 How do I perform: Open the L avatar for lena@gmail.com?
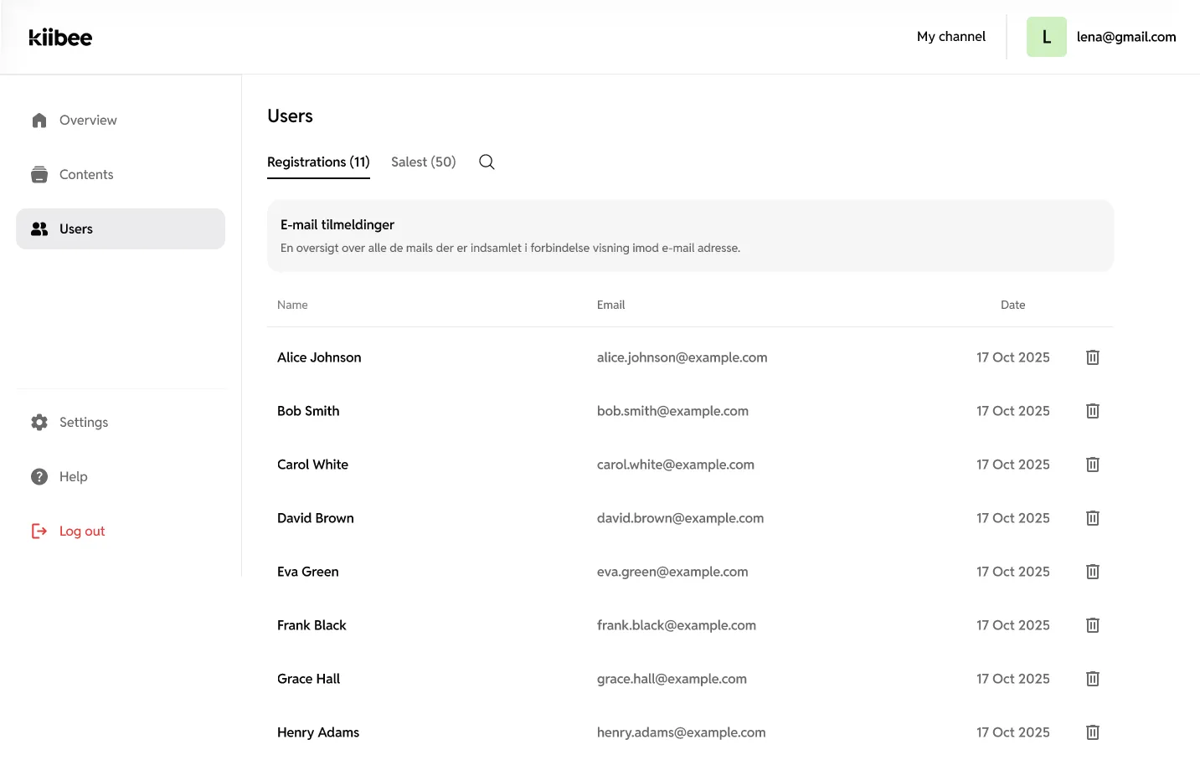pos(1046,37)
